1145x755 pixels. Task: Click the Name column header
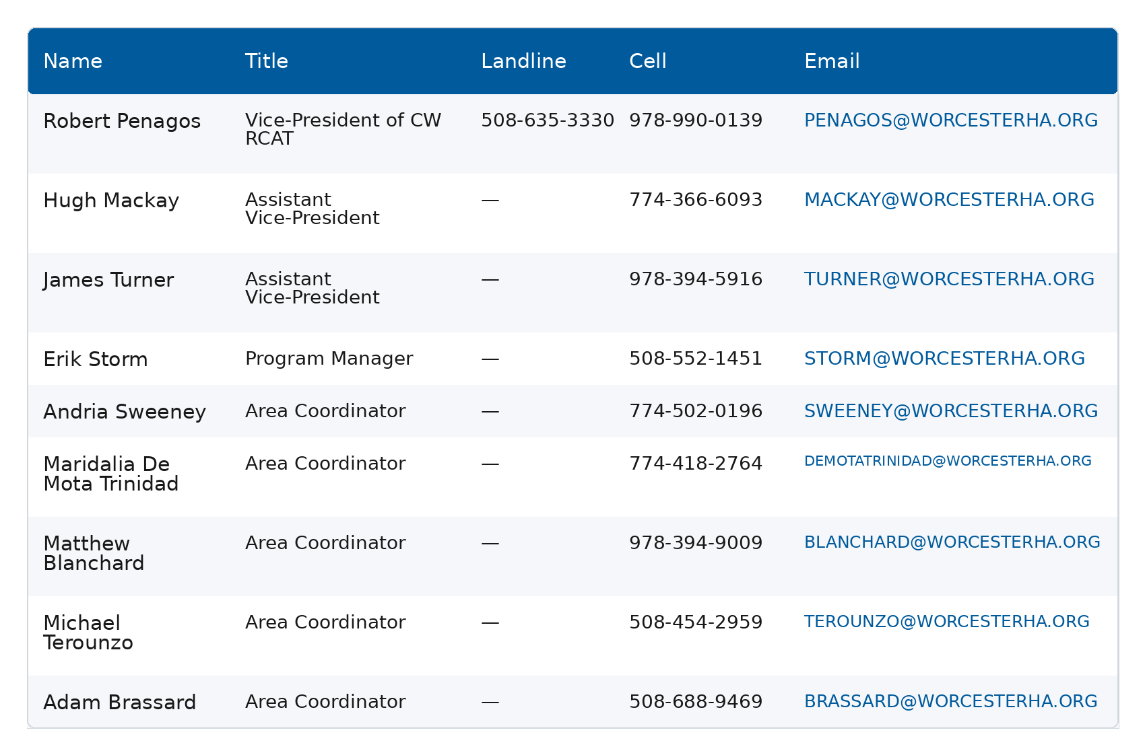tap(73, 61)
